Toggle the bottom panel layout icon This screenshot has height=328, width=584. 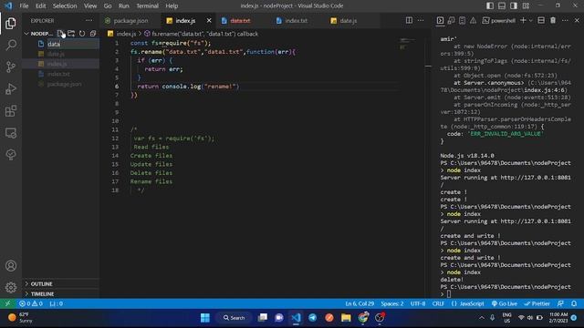pos(502,5)
